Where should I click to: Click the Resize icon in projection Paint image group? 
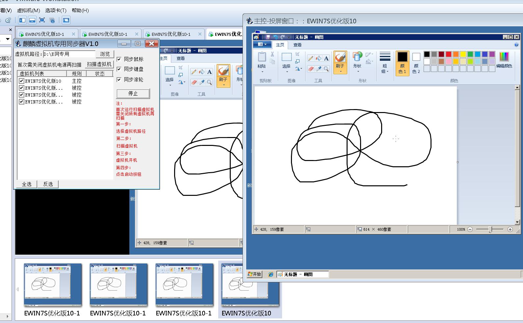click(x=297, y=61)
